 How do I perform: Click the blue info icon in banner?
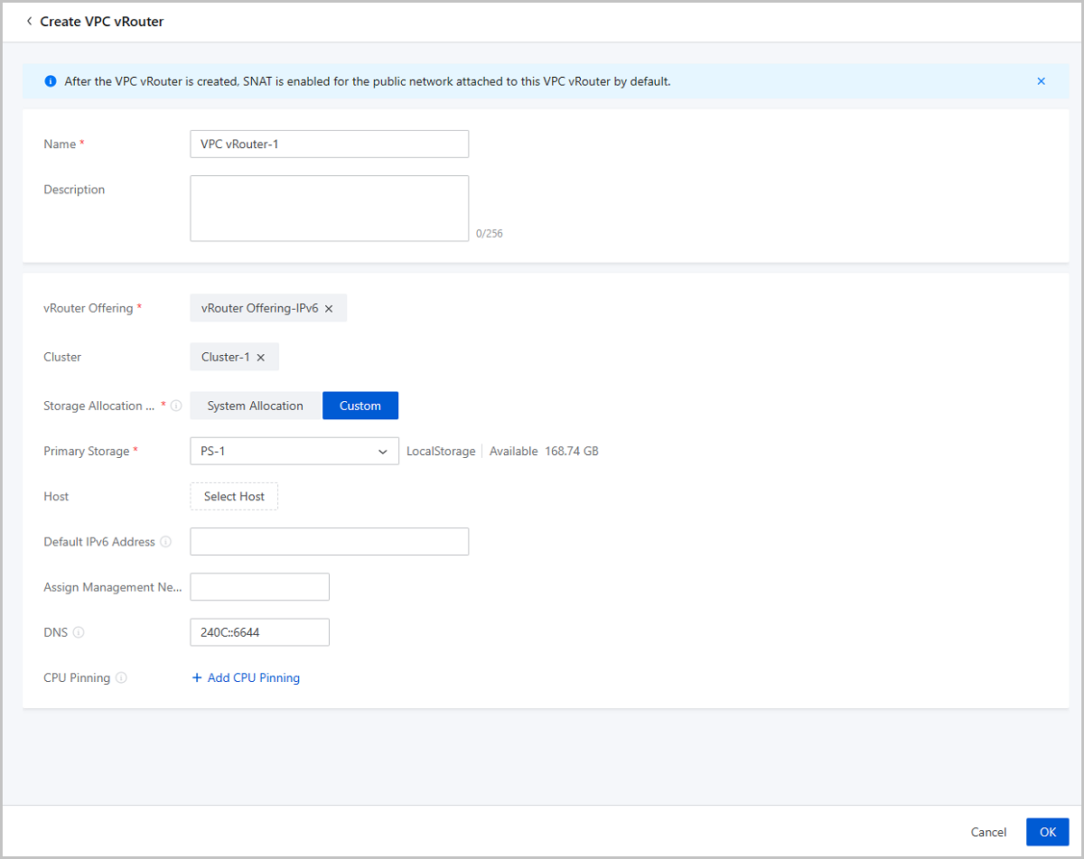pos(51,81)
